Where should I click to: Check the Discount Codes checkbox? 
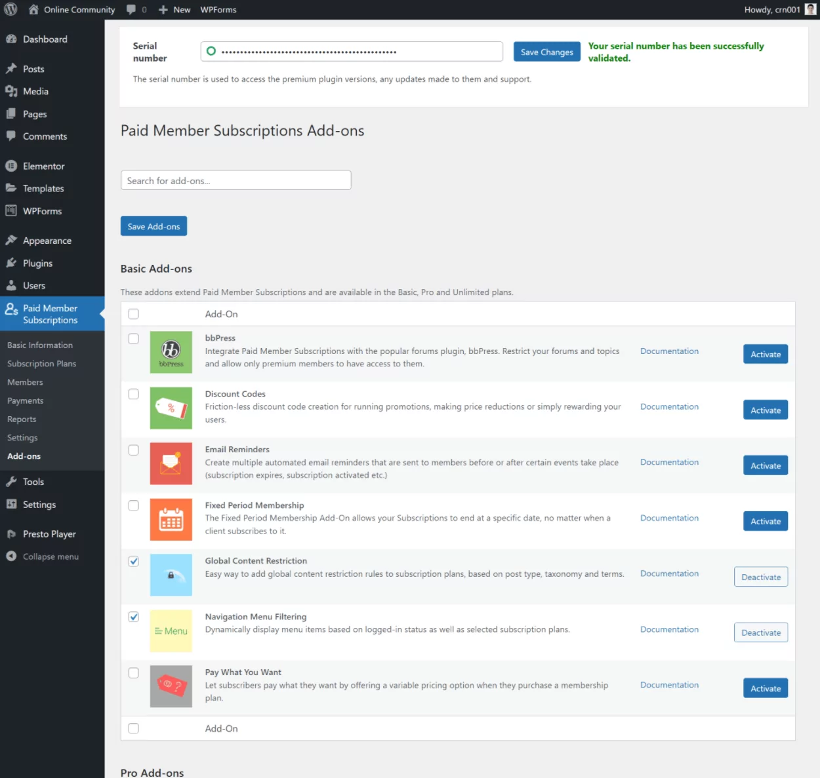coord(134,394)
